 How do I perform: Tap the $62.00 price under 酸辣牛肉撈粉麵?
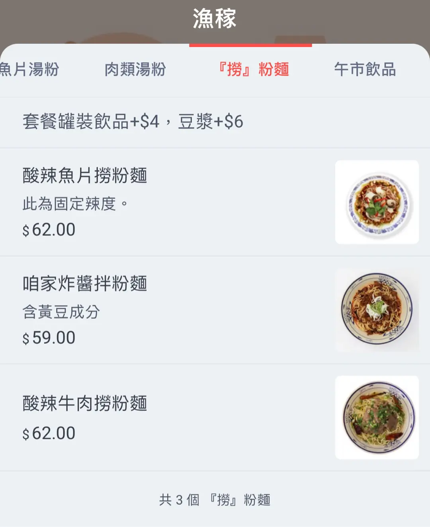49,434
